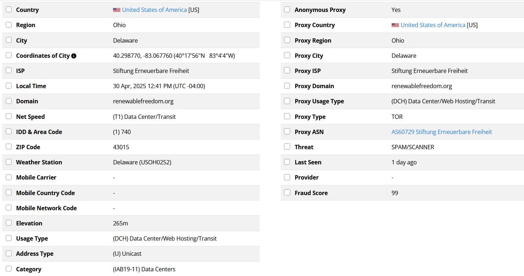Image resolution: width=524 pixels, height=276 pixels.
Task: Click the area code value (1) 740
Action: pyautogui.click(x=122, y=132)
